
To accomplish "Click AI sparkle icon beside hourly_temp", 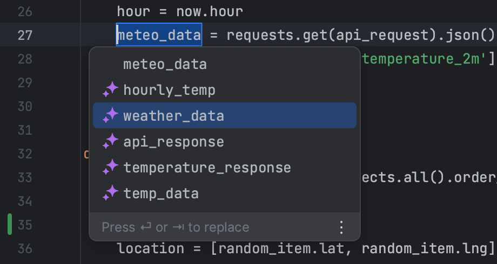I will [110, 89].
